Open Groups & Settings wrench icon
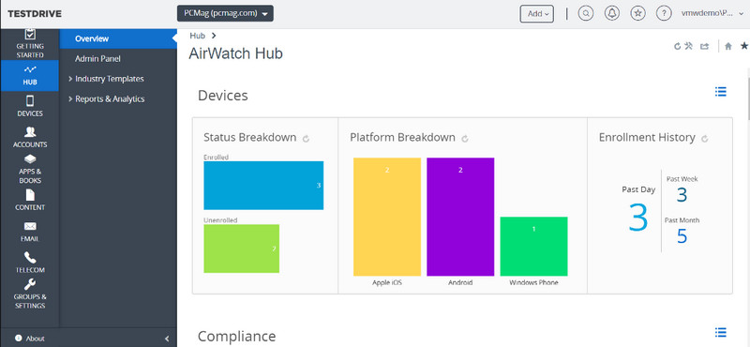 click(30, 285)
